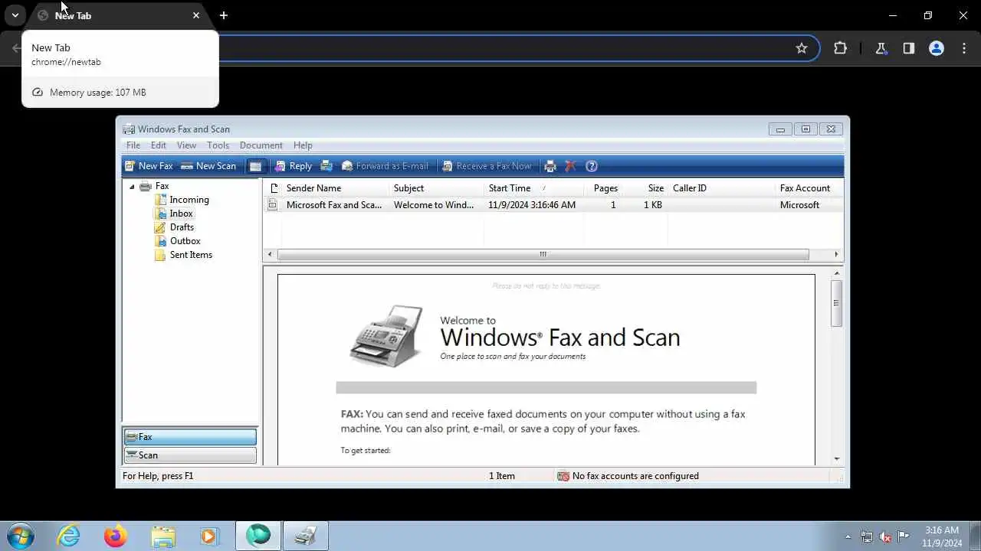Click the Print icon in Fax toolbar
Viewport: 981px width, 551px height.
coord(550,166)
